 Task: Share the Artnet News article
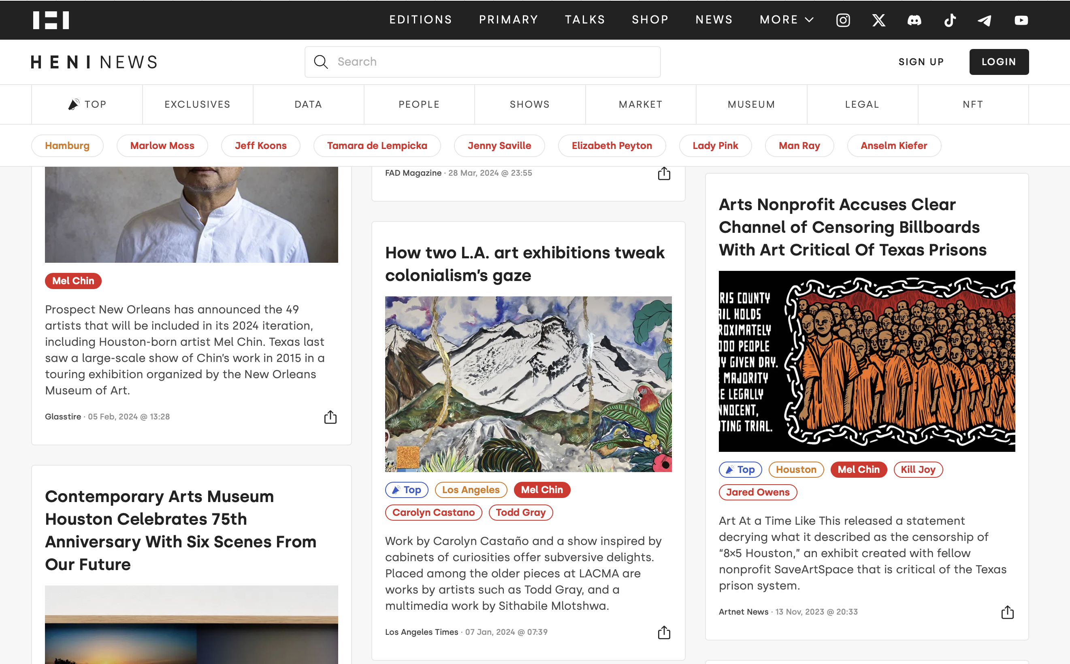pos(1007,612)
